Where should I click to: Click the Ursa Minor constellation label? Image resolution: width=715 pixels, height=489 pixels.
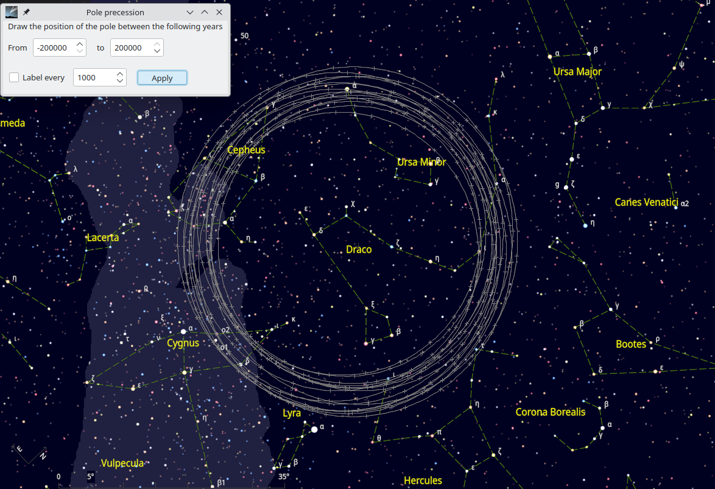pyautogui.click(x=421, y=162)
